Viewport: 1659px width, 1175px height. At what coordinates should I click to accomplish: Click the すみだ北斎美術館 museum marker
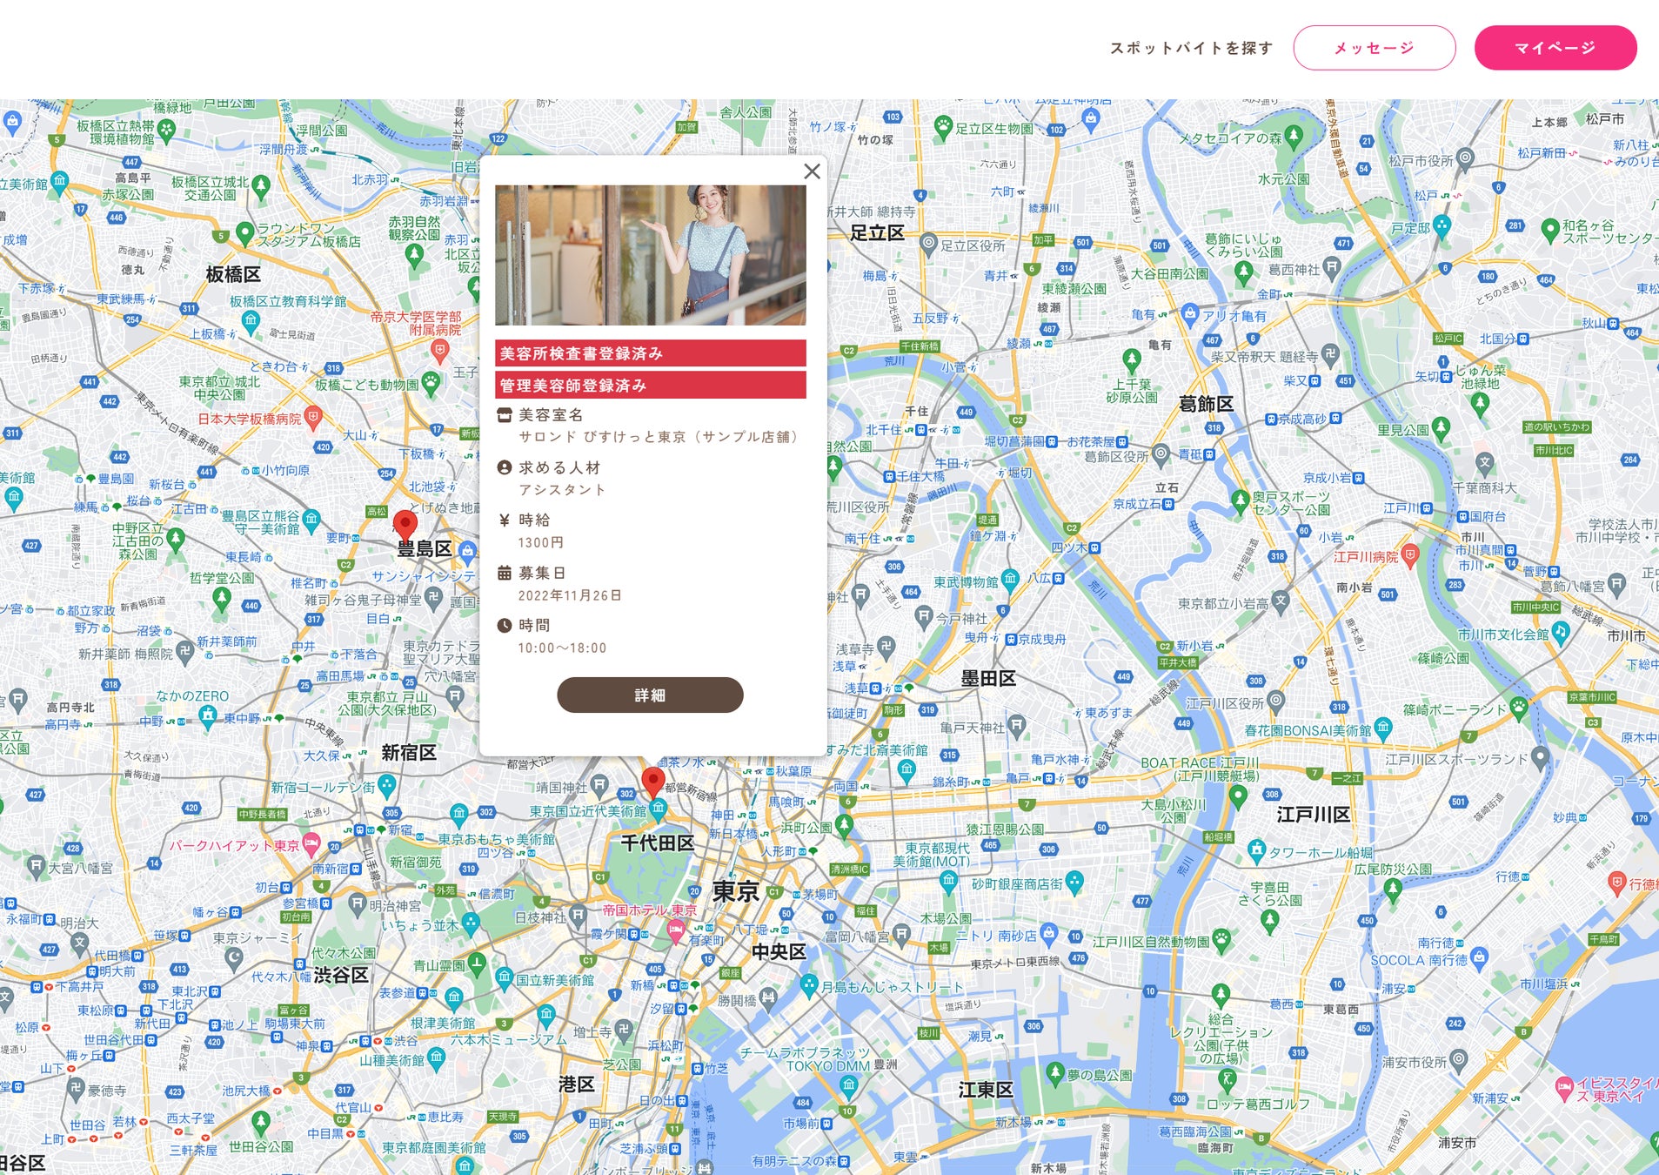[906, 770]
